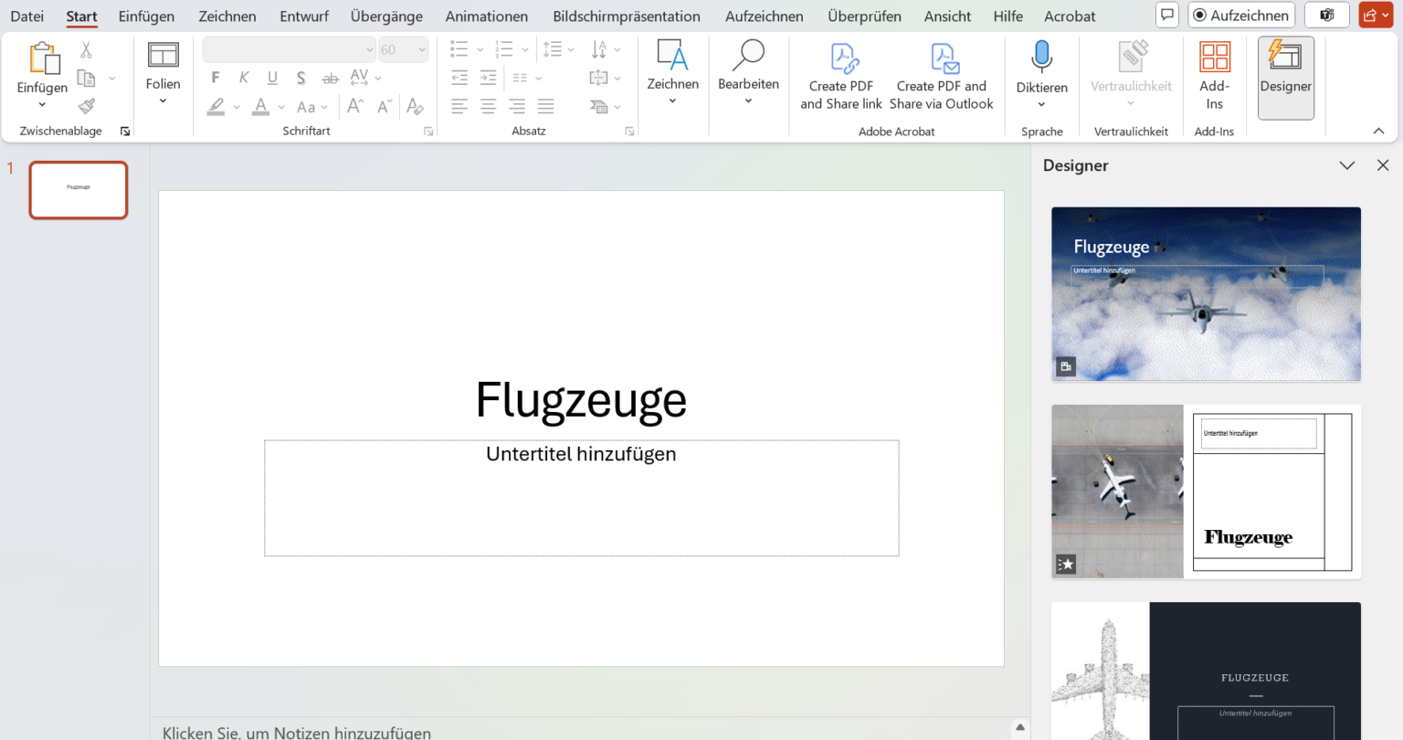Activate the Durchgestrichen strikethrough icon
The height and width of the screenshot is (740, 1403).
coord(330,78)
